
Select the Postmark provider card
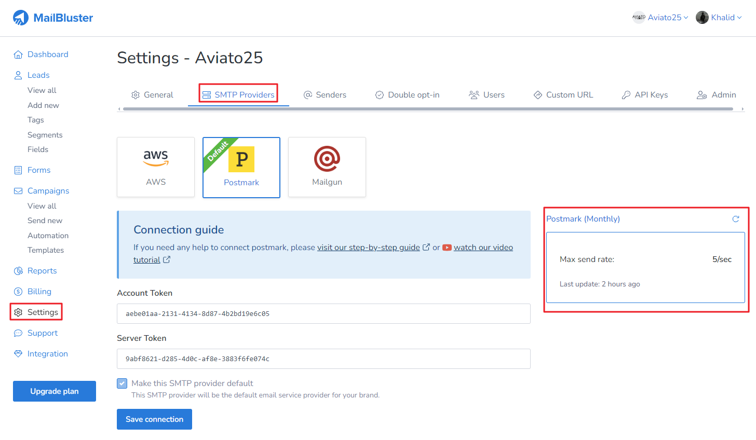(x=241, y=168)
